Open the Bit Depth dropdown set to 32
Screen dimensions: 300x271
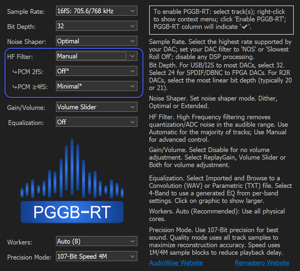tap(97, 26)
